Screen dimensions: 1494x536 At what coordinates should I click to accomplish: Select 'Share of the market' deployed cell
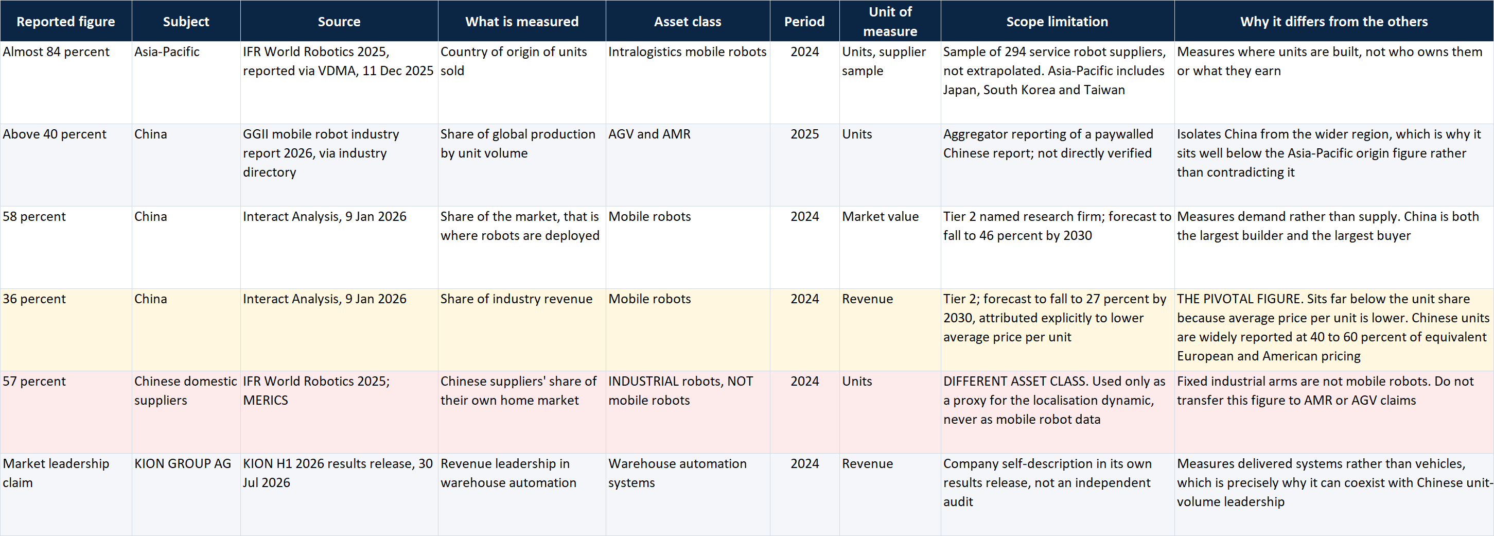(522, 247)
